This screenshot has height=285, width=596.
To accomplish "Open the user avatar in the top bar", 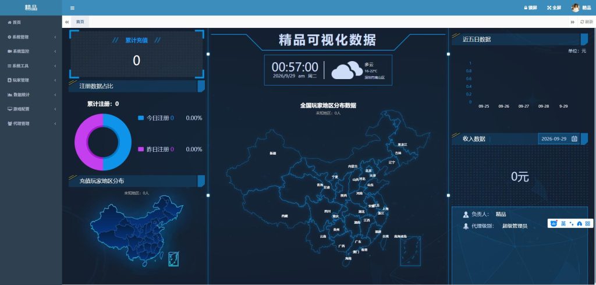I will click(576, 8).
